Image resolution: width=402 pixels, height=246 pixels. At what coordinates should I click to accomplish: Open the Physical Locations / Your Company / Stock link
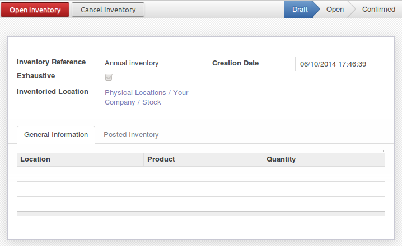click(146, 97)
